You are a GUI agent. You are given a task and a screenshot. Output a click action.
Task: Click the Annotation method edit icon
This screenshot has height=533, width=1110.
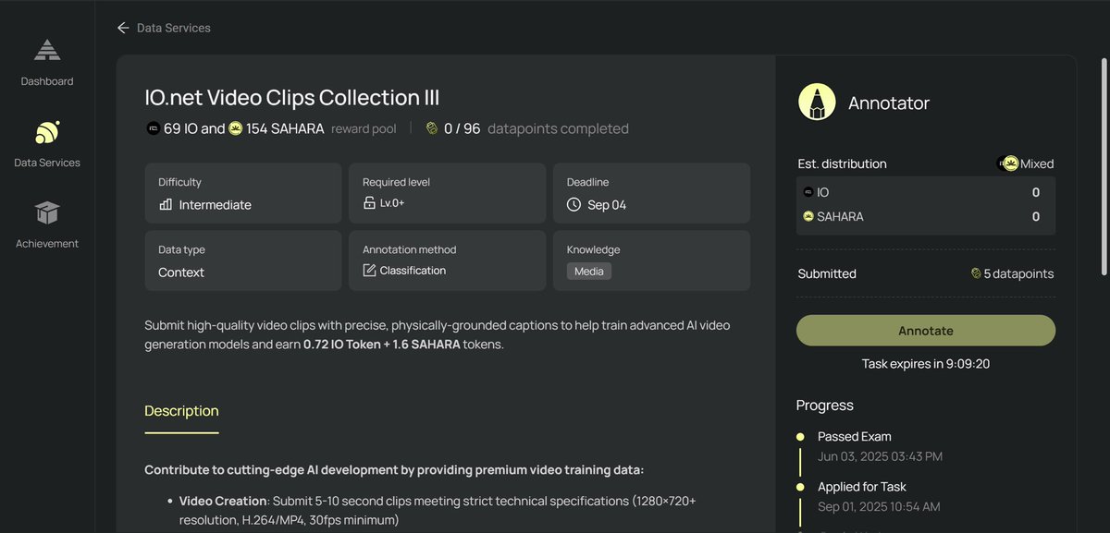[x=369, y=271]
